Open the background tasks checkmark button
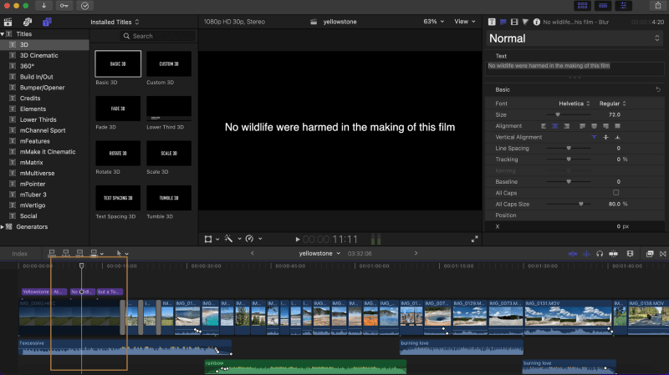 (84, 6)
